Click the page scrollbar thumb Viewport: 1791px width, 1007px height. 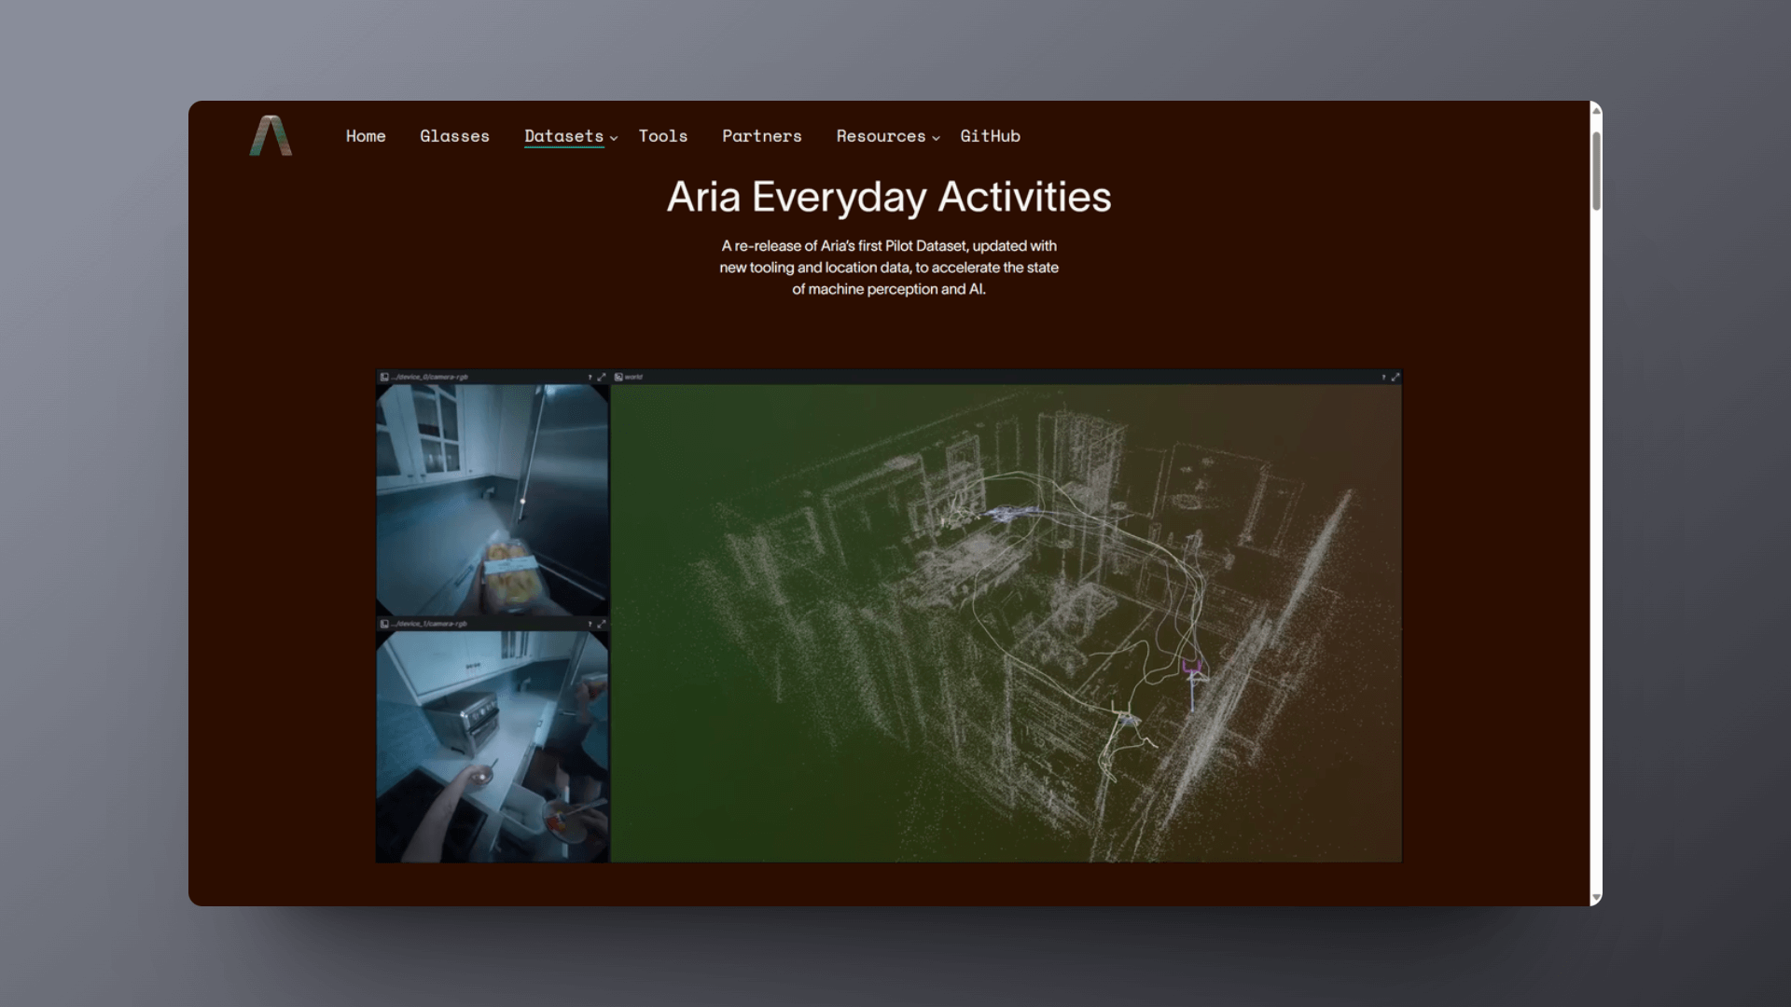(1596, 171)
